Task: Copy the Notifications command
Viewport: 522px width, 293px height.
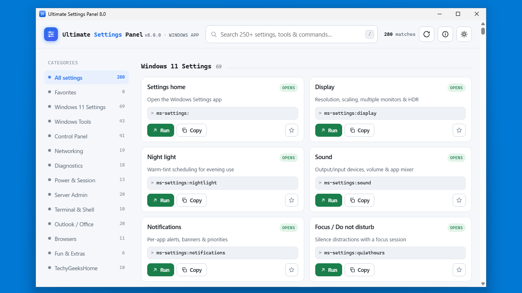Action: (x=192, y=270)
